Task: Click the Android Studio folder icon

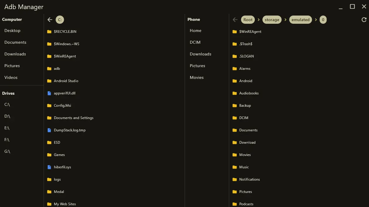Action: pos(49,81)
